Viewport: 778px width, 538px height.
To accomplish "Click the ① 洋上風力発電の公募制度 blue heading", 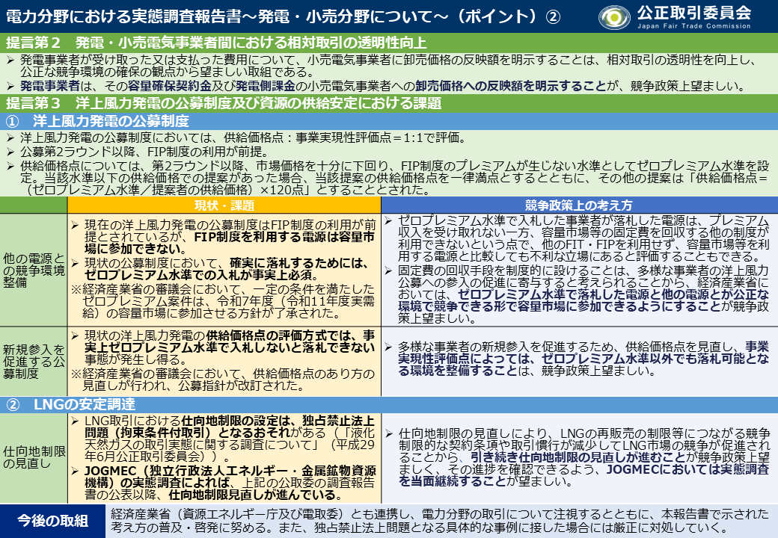I will click(389, 121).
